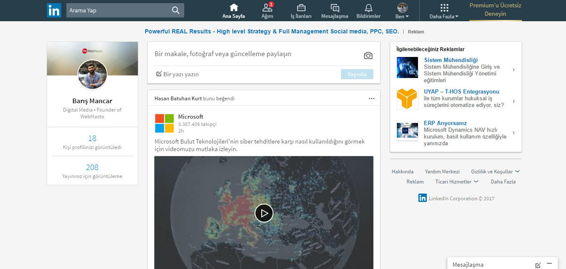Click the Sistem Mühendisliği ad thumbnail
566x269 pixels.
407,67
